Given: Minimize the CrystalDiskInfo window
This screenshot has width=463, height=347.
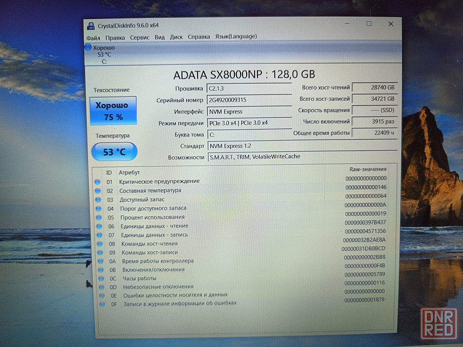Looking at the screenshot, I should 347,23.
